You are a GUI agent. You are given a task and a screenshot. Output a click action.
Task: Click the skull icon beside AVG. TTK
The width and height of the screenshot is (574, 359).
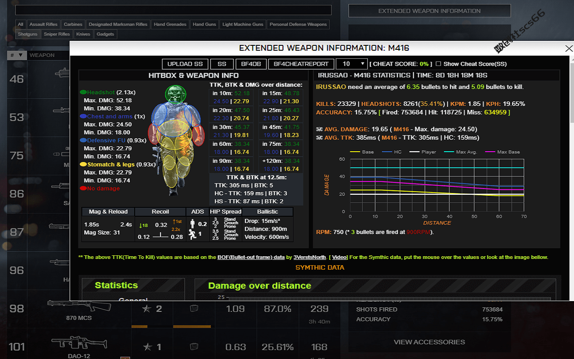coord(319,138)
